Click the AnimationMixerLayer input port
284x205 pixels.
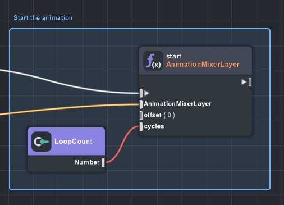click(141, 104)
